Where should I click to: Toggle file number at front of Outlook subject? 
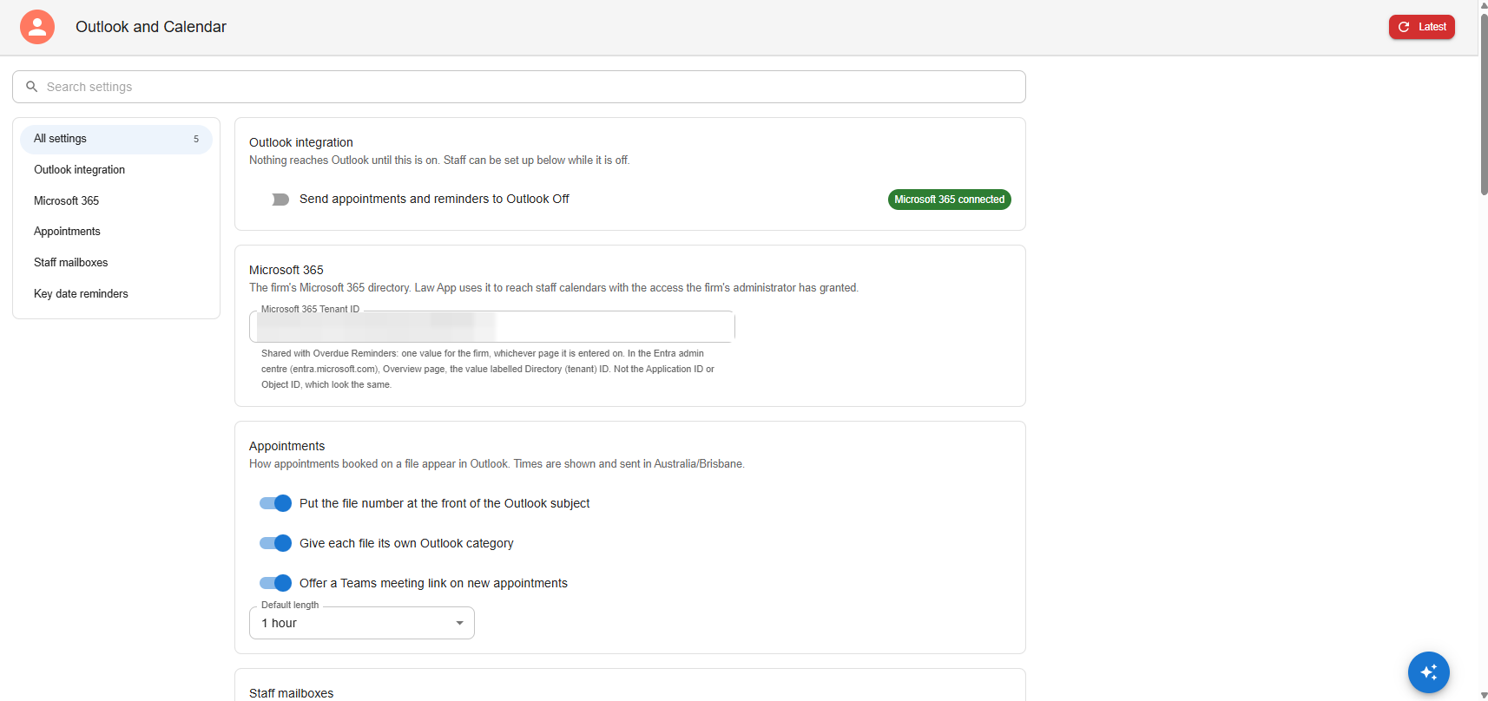tap(276, 503)
